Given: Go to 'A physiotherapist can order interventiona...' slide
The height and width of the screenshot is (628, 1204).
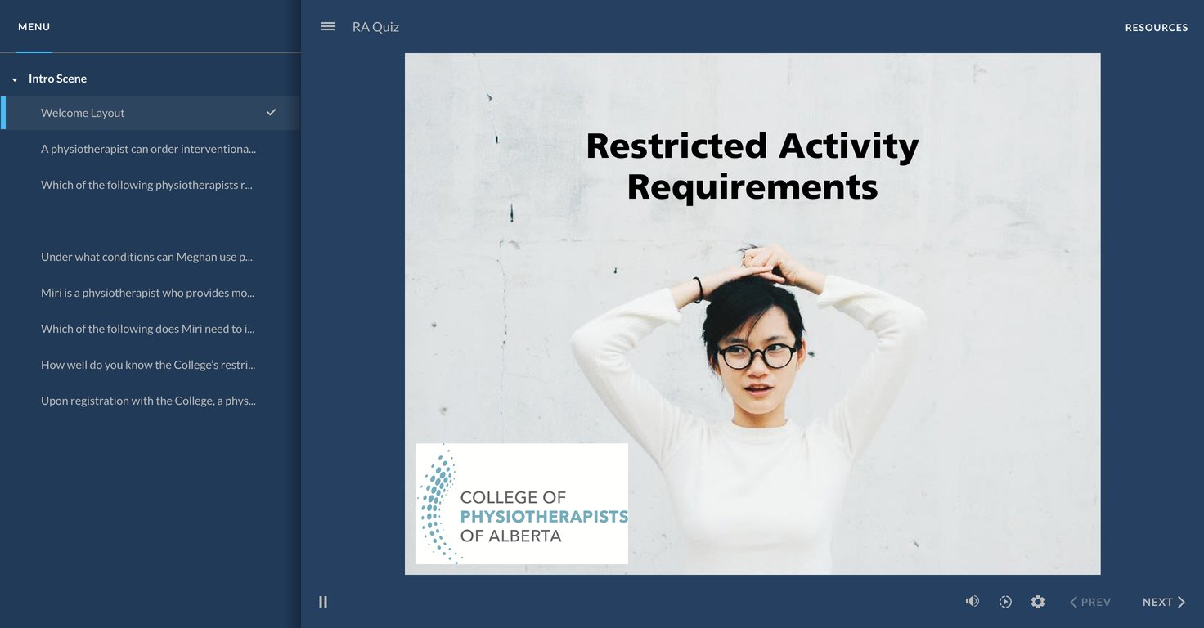Looking at the screenshot, I should (x=148, y=149).
